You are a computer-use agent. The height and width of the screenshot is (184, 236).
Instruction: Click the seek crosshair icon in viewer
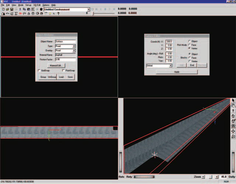[x=233, y=131]
